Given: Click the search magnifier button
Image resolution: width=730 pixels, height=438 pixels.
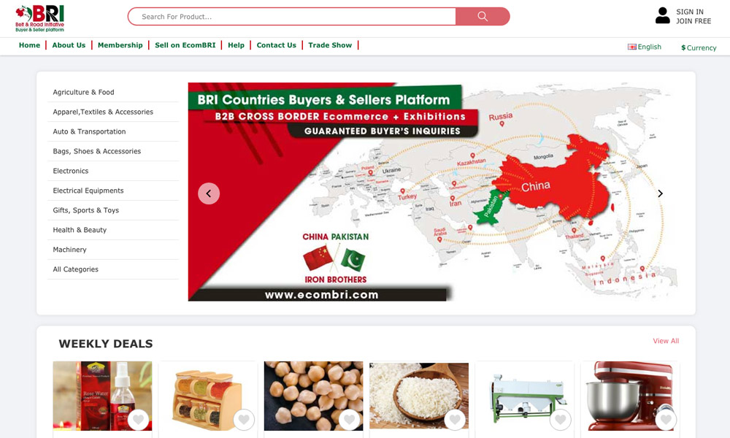Looking at the screenshot, I should [x=483, y=16].
